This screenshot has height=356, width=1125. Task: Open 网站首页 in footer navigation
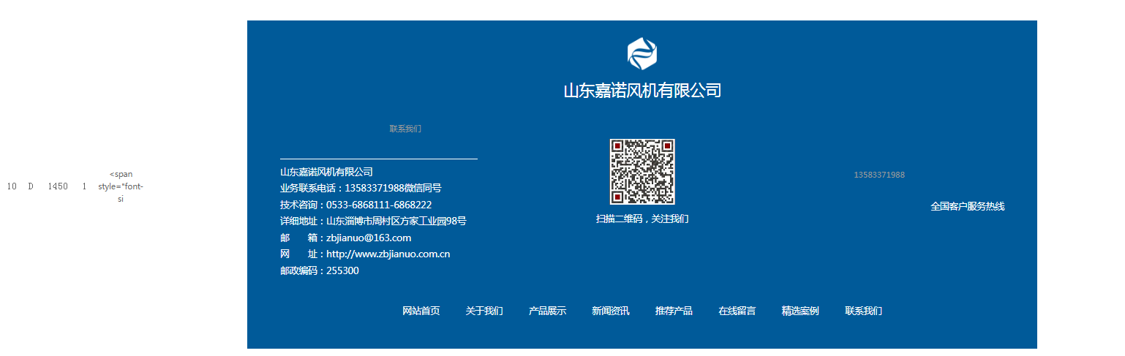[x=421, y=311]
